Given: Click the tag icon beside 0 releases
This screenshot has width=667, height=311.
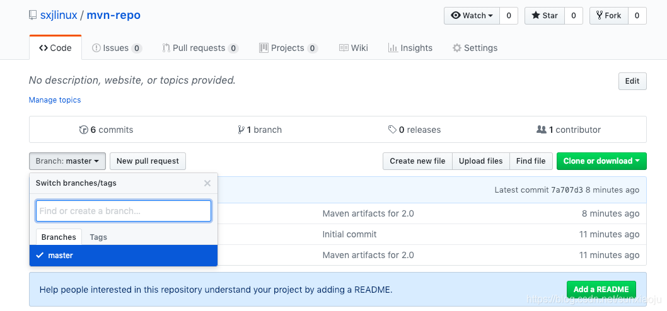Looking at the screenshot, I should (392, 130).
